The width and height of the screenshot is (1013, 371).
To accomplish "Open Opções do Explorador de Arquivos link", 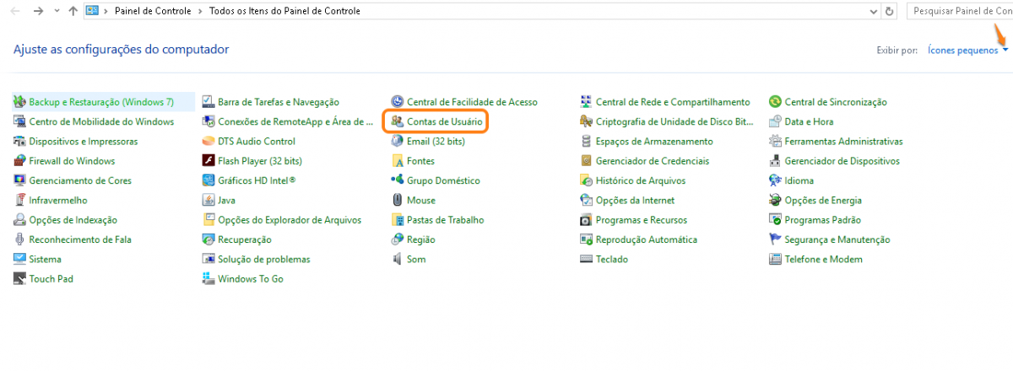I will point(290,220).
